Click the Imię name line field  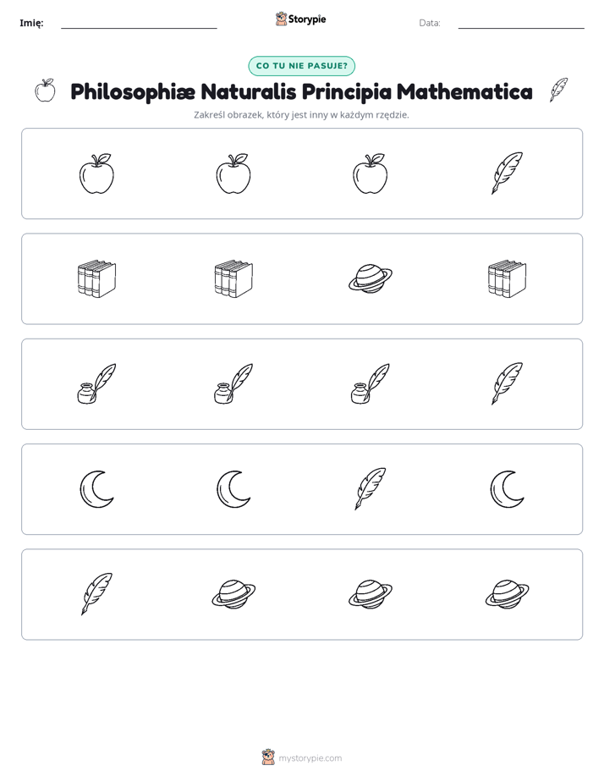click(x=139, y=23)
